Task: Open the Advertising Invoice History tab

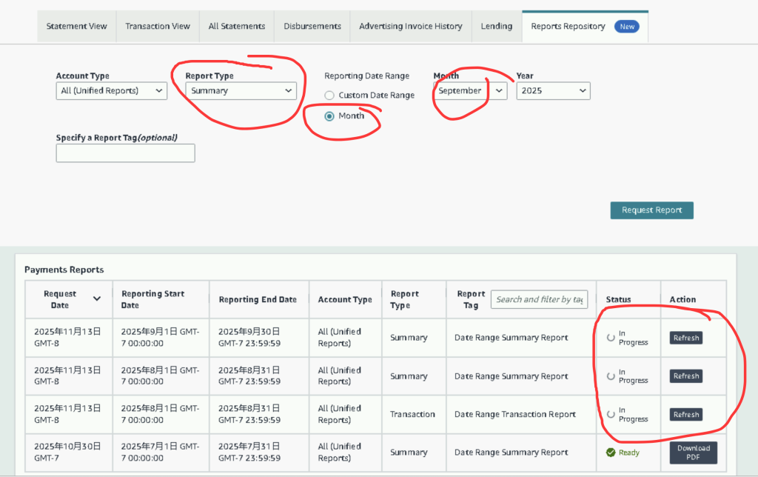Action: click(410, 27)
